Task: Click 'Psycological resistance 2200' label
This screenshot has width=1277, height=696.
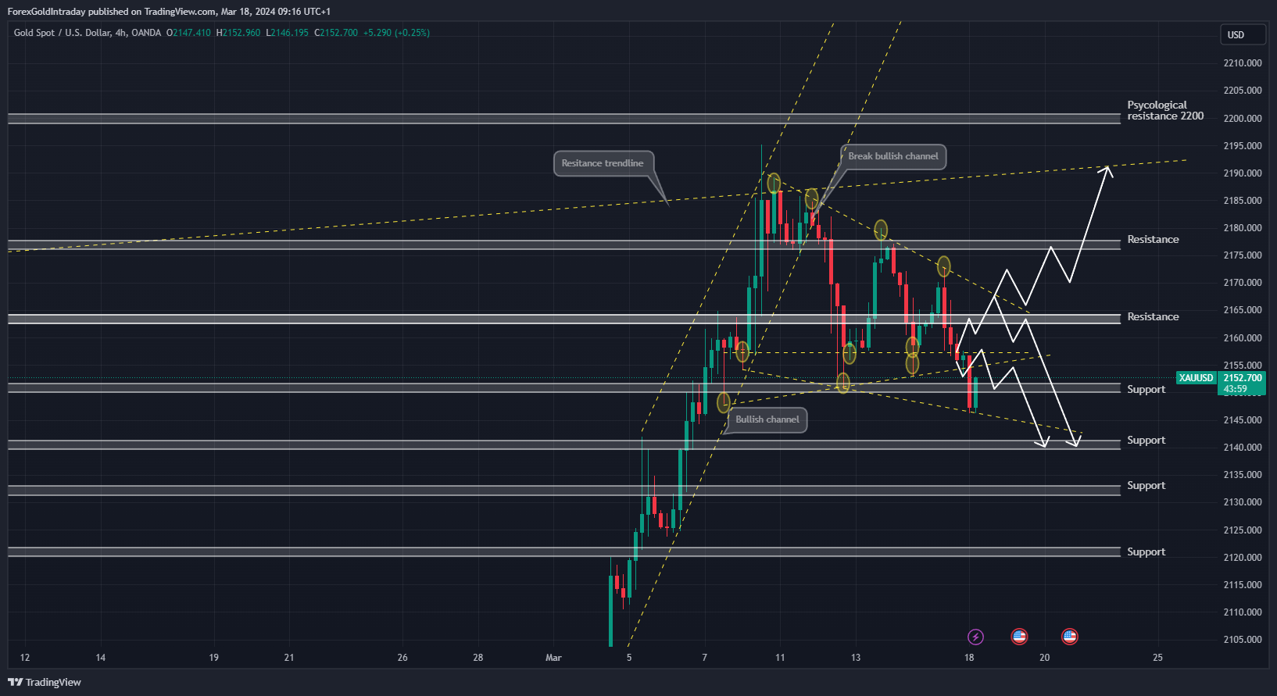Action: pos(1165,110)
